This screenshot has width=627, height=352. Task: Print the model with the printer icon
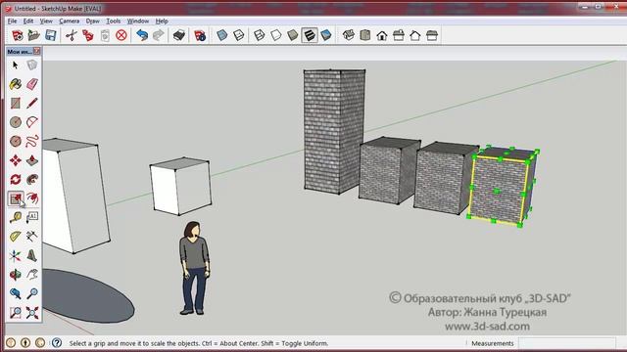coord(178,35)
